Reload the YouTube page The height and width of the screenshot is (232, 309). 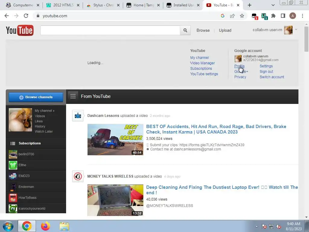point(26,16)
